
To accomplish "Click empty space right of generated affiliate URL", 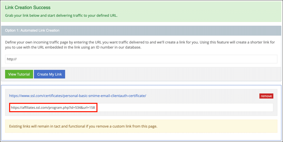I will (x=185, y=107).
